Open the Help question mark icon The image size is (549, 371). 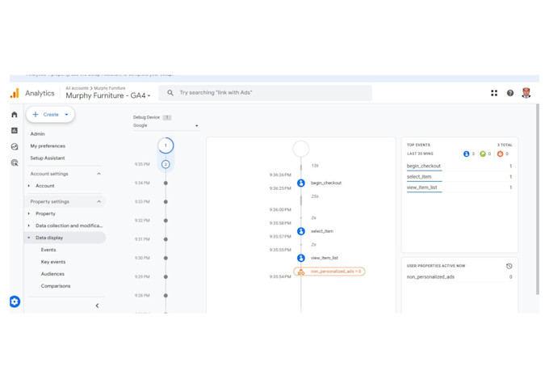510,93
